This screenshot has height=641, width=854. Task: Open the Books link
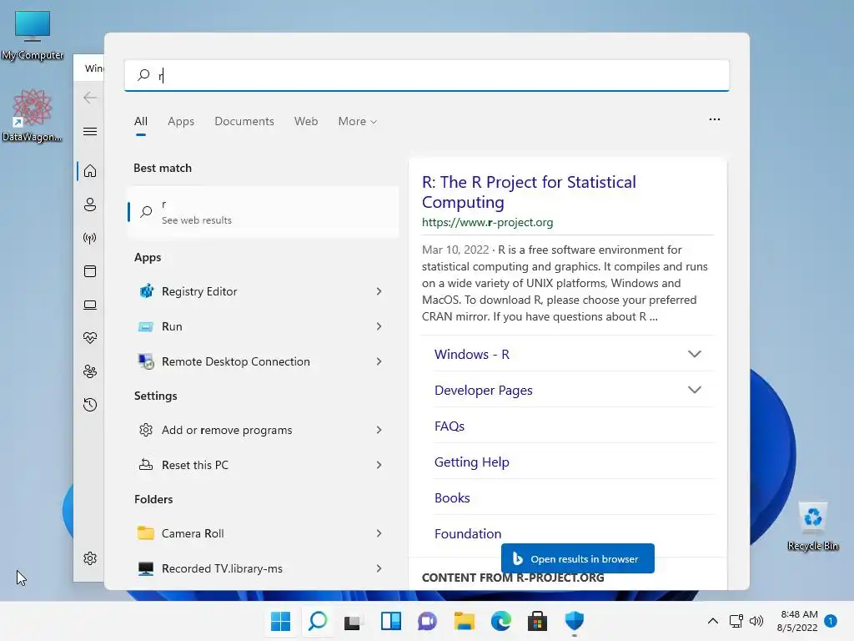click(x=452, y=498)
